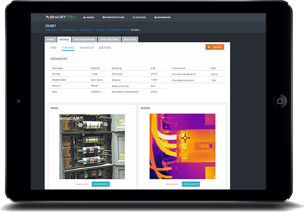Click the Basic Image Data heading

pyautogui.click(x=59, y=59)
